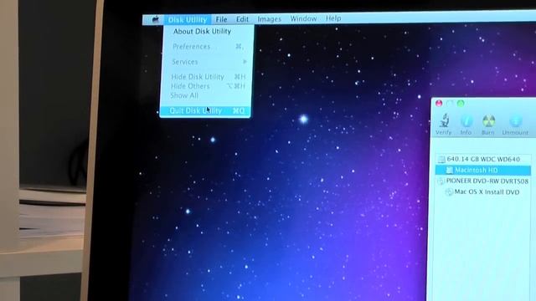Click the green zoom button of Disk Utility window
The width and height of the screenshot is (536, 301).
click(461, 103)
